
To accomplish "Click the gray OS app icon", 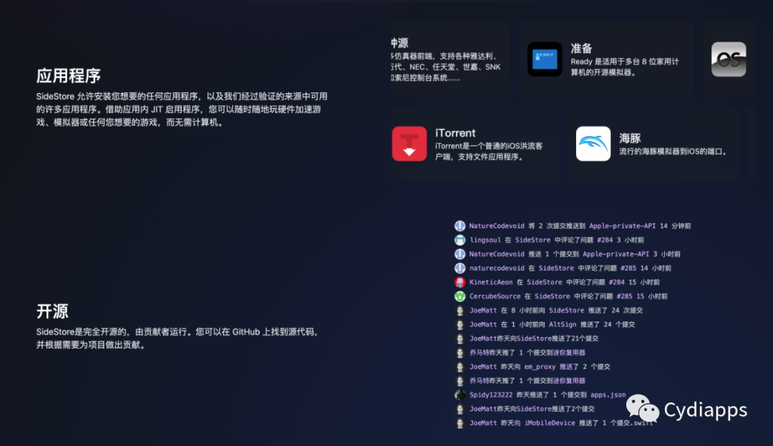I will click(729, 59).
